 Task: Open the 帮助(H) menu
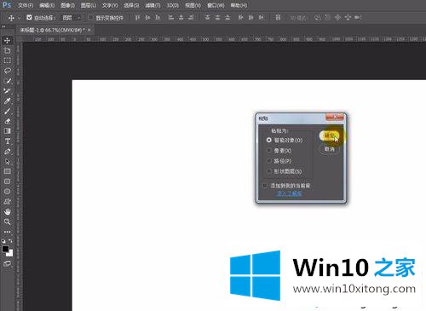[x=239, y=5]
